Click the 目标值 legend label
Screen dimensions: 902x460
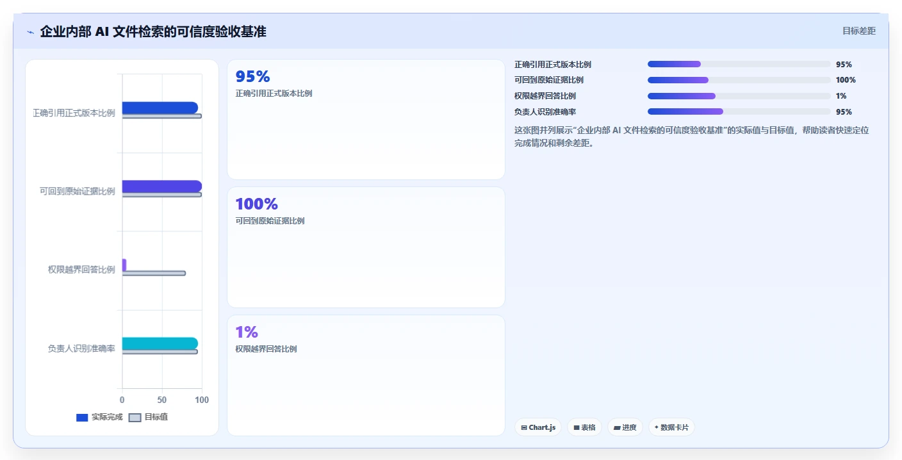point(156,417)
